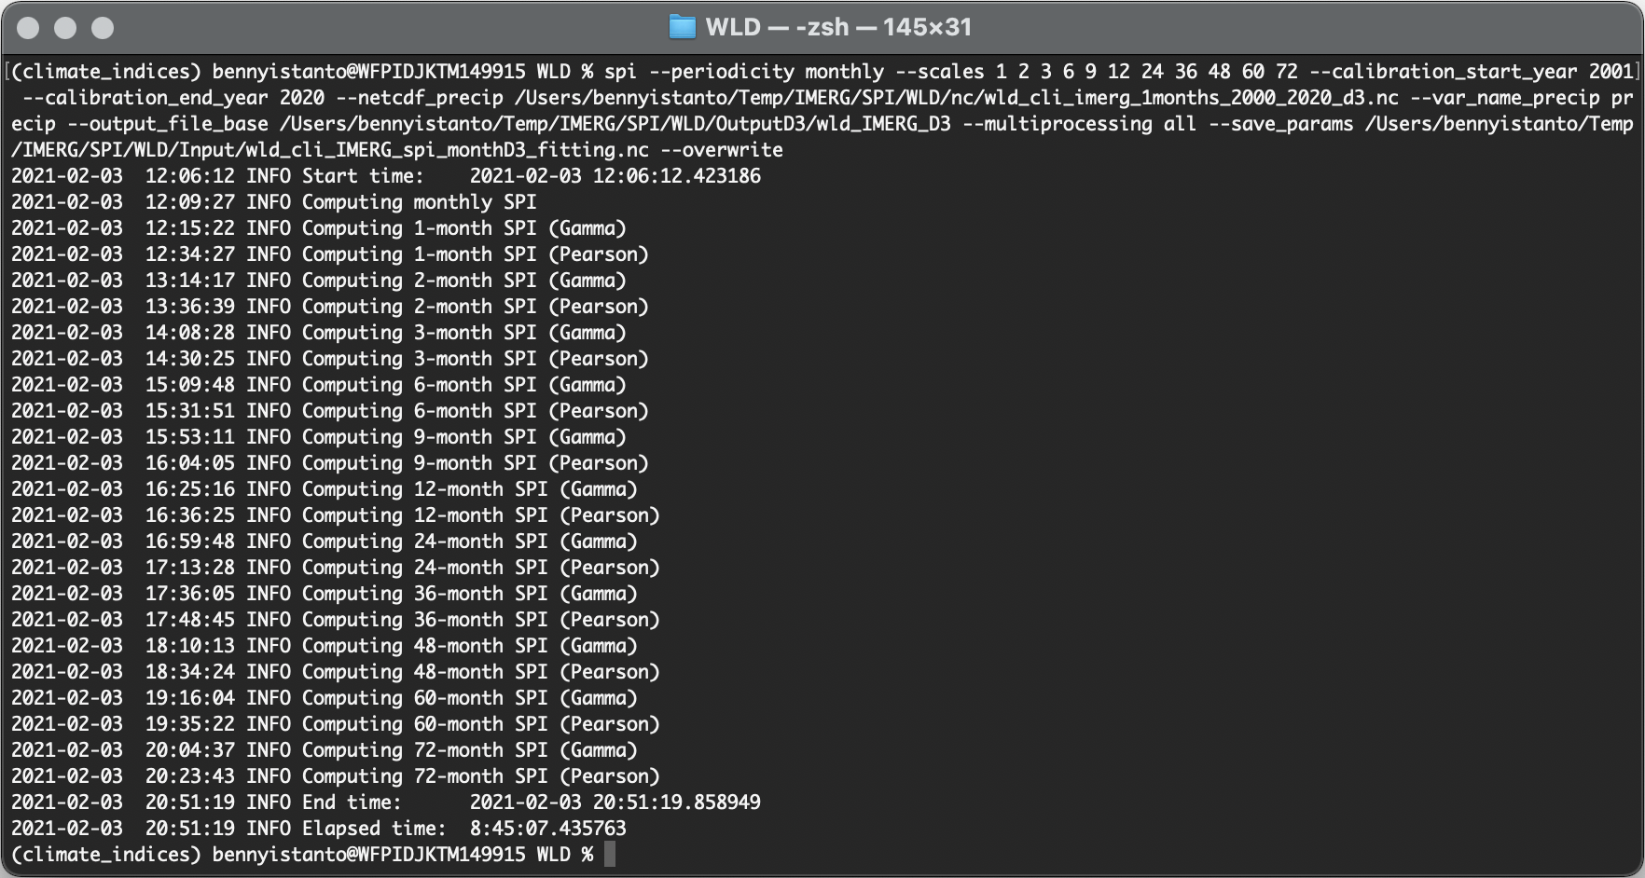Click the "End time" log line
The image size is (1645, 878).
385,802
